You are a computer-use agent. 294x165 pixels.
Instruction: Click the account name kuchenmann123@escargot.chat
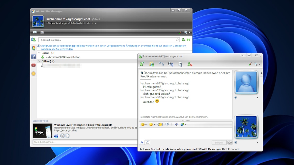[68, 19]
